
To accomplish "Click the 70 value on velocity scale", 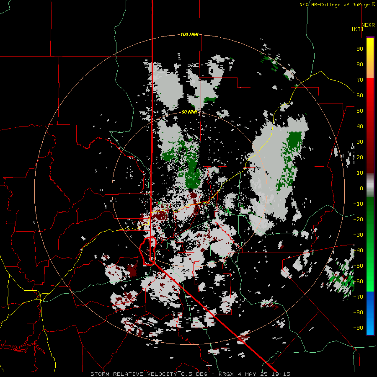I will 360,80.
